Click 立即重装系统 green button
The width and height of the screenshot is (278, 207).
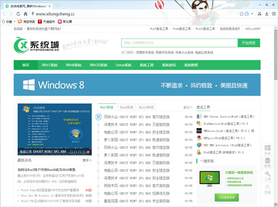click(x=227, y=197)
